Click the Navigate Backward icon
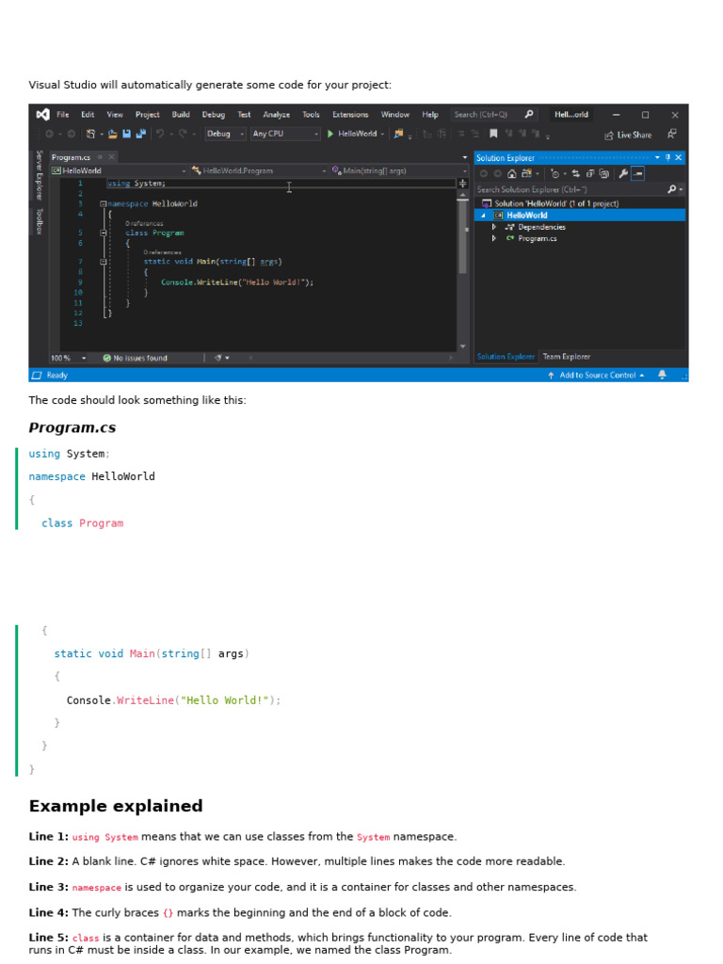Screen dimensions: 723x964 pyautogui.click(x=49, y=134)
